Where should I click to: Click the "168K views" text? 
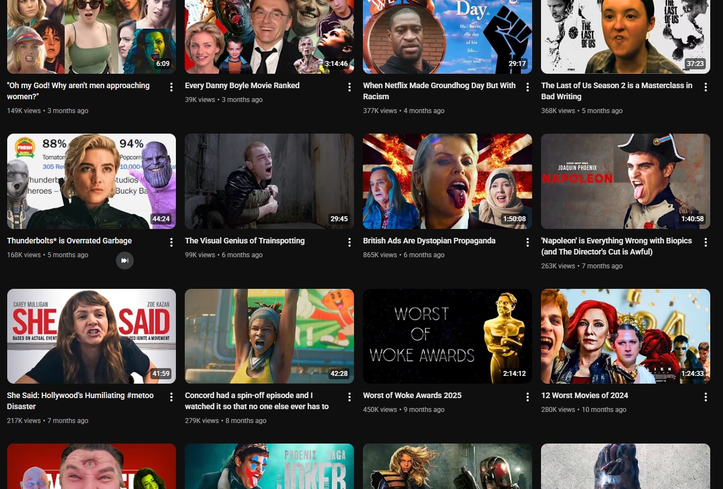[x=24, y=255]
